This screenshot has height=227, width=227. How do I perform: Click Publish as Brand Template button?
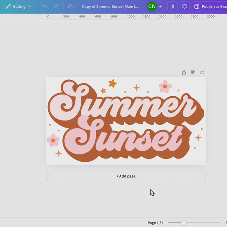[210, 6]
